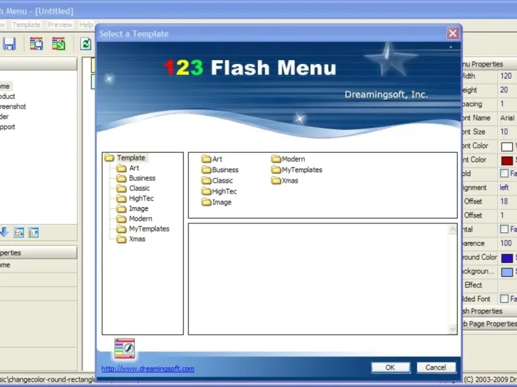Click the light blue background swatch

pyautogui.click(x=507, y=272)
